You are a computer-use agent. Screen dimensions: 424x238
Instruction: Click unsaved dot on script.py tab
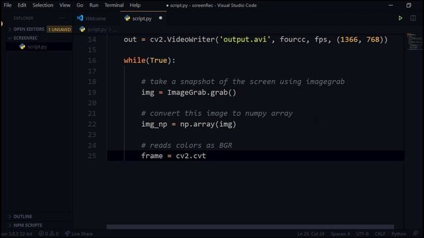tap(160, 18)
